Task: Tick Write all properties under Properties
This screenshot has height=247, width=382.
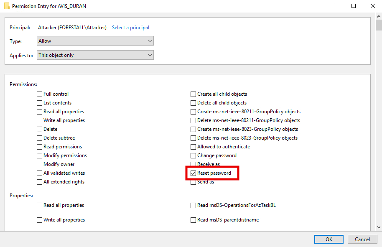Action: (x=40, y=220)
